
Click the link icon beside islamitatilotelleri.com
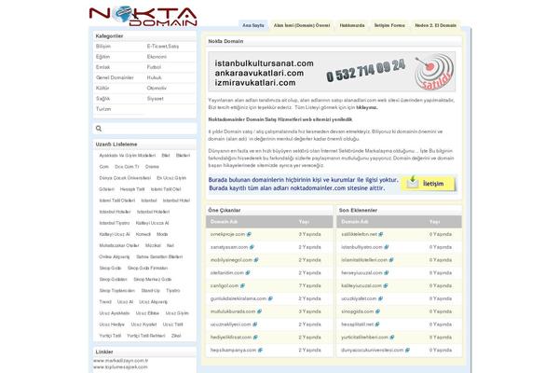[391, 260]
